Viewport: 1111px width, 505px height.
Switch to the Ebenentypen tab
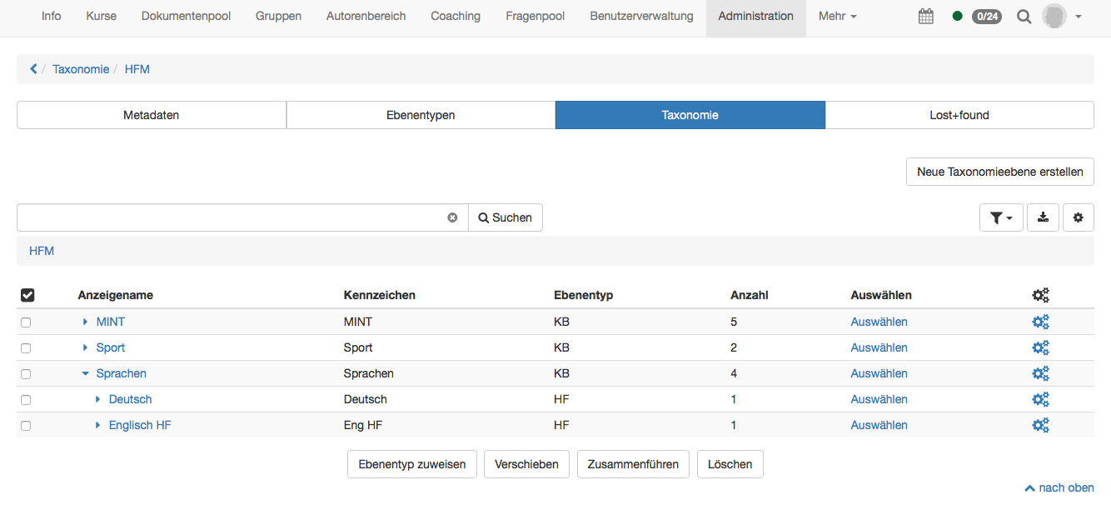point(421,115)
